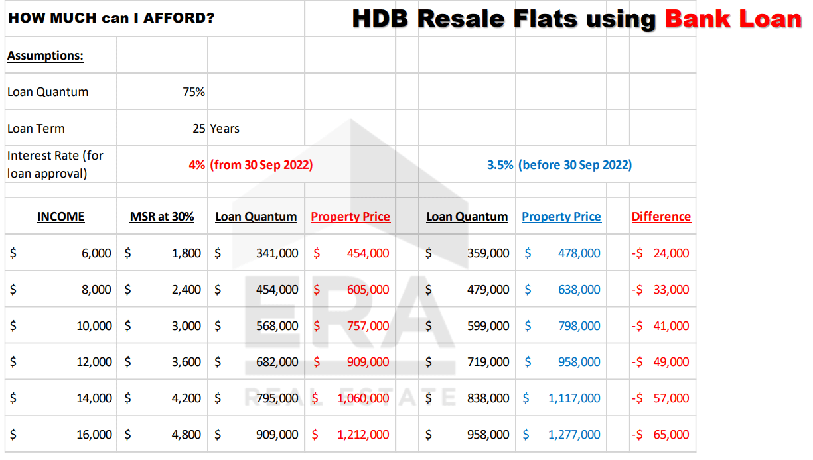
Task: Click the underlined 'Assumptions:' label
Action: (x=45, y=56)
